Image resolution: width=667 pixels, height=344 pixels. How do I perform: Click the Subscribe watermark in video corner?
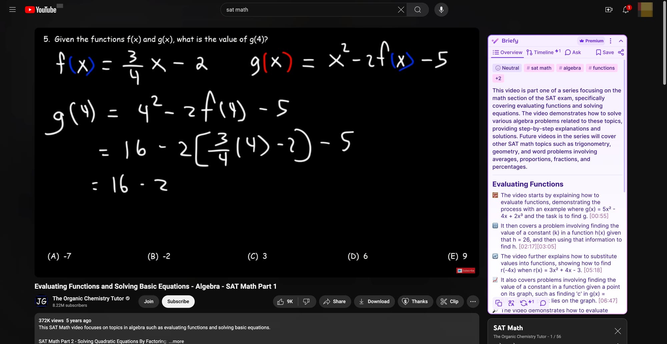click(466, 270)
